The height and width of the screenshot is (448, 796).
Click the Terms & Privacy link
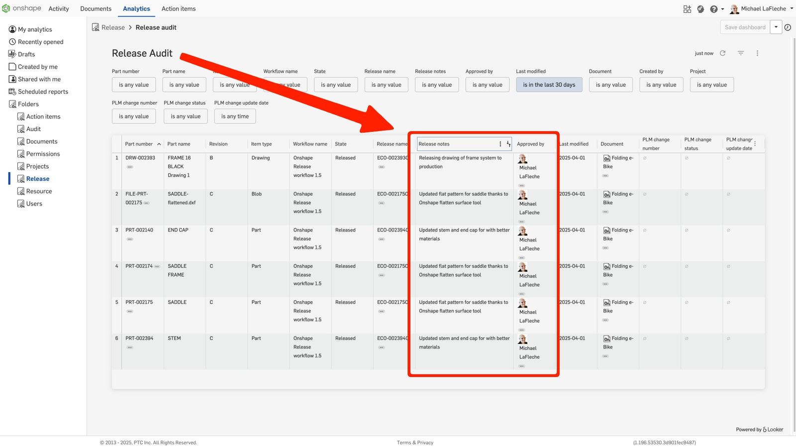[415, 443]
